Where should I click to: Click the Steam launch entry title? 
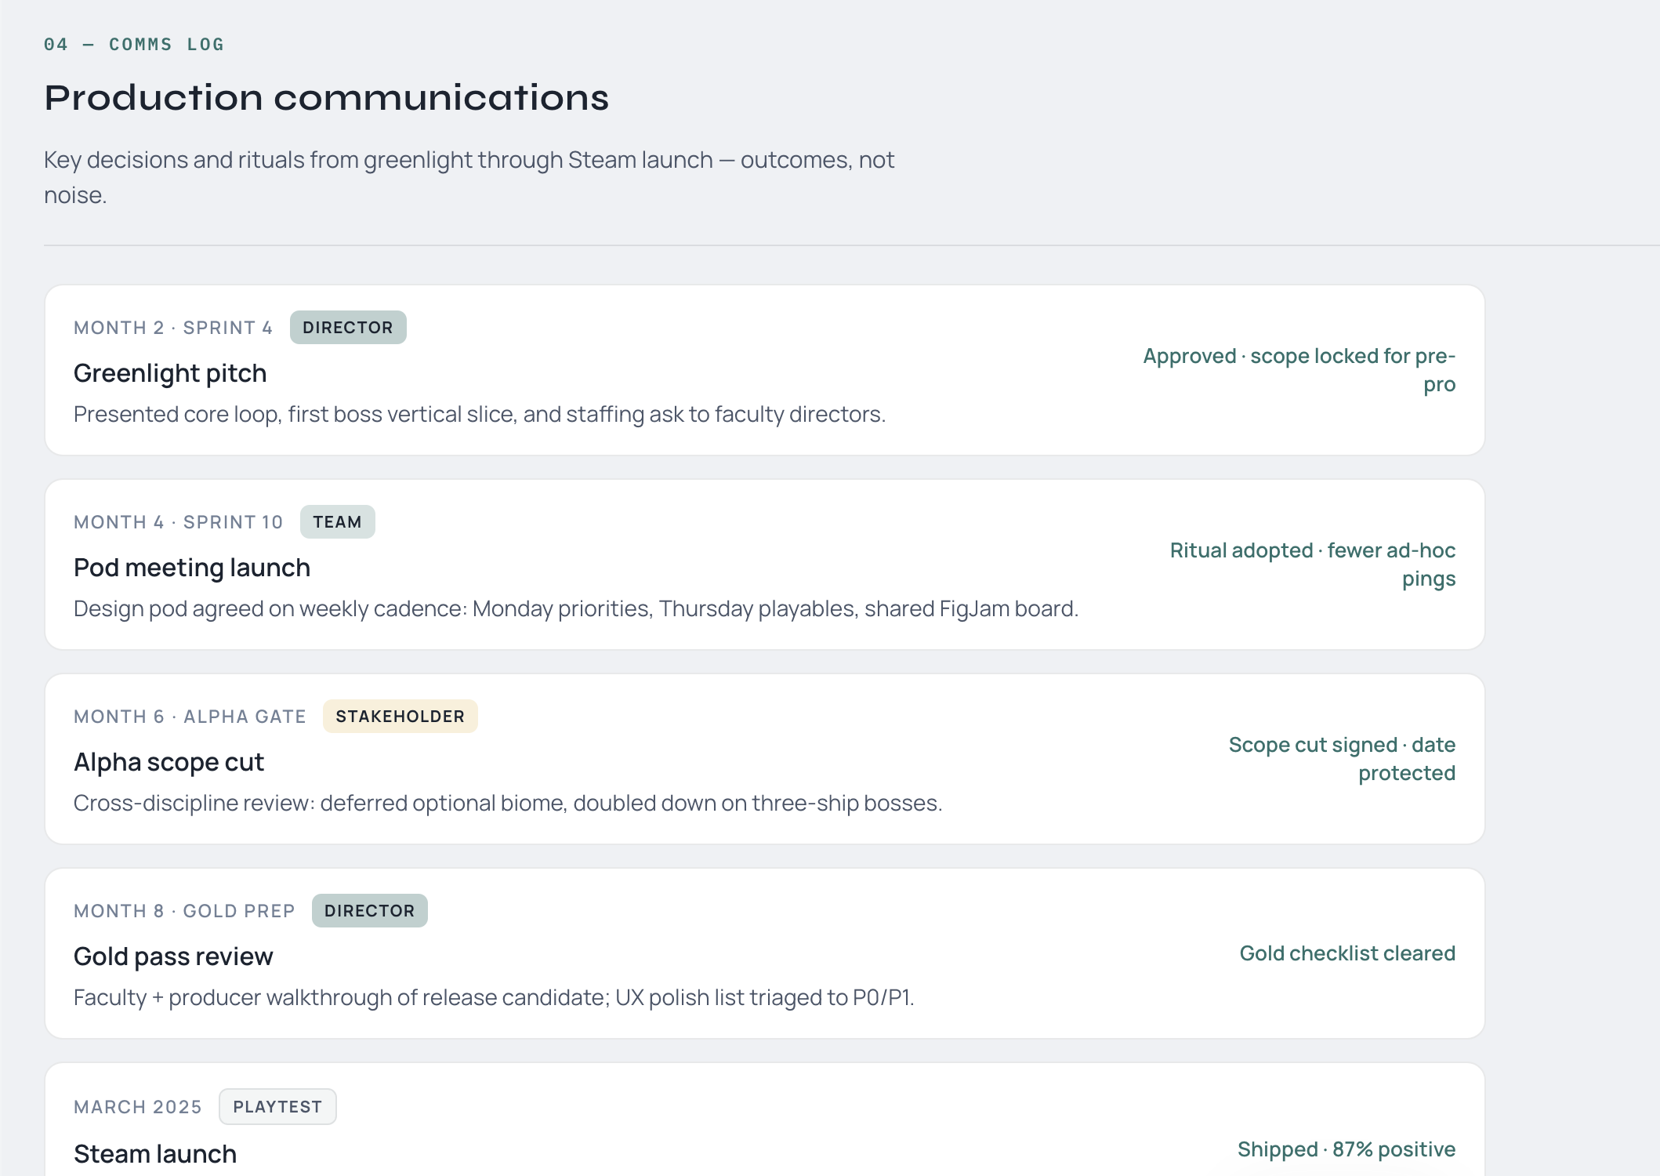coord(155,1154)
